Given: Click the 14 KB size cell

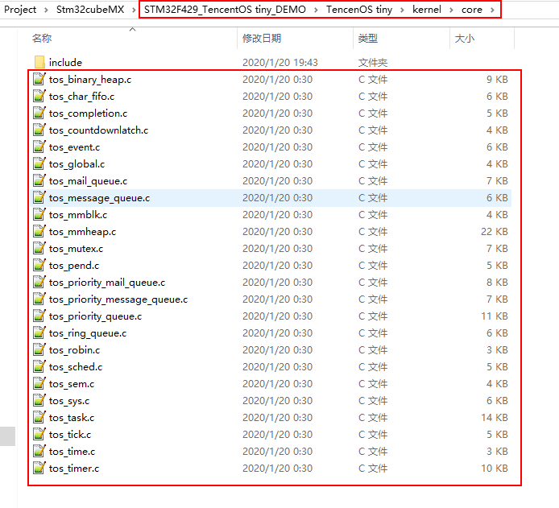Looking at the screenshot, I should pyautogui.click(x=494, y=418).
